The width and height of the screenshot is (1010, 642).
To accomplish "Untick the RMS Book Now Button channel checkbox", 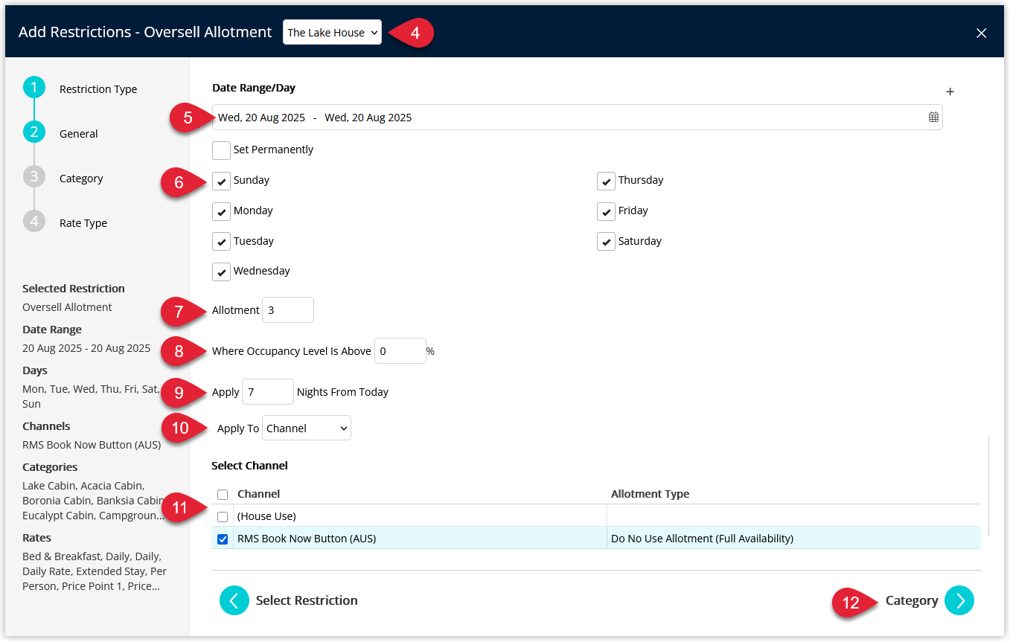I will pos(223,539).
